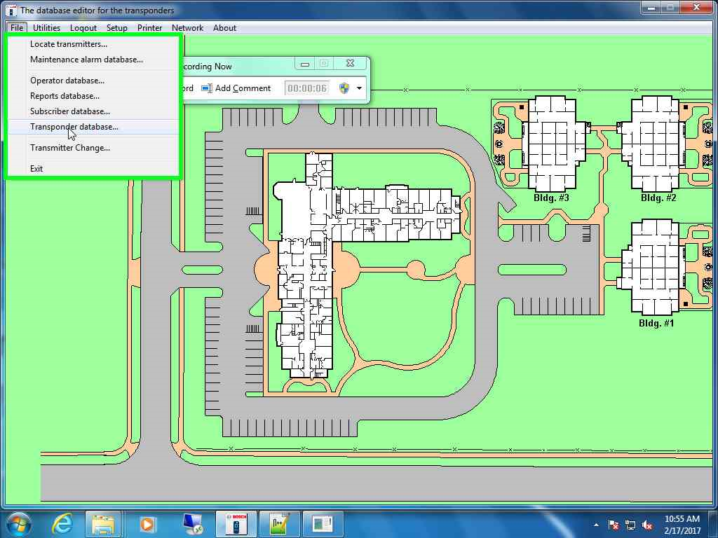Open Internet Explorer from the taskbar

point(62,524)
